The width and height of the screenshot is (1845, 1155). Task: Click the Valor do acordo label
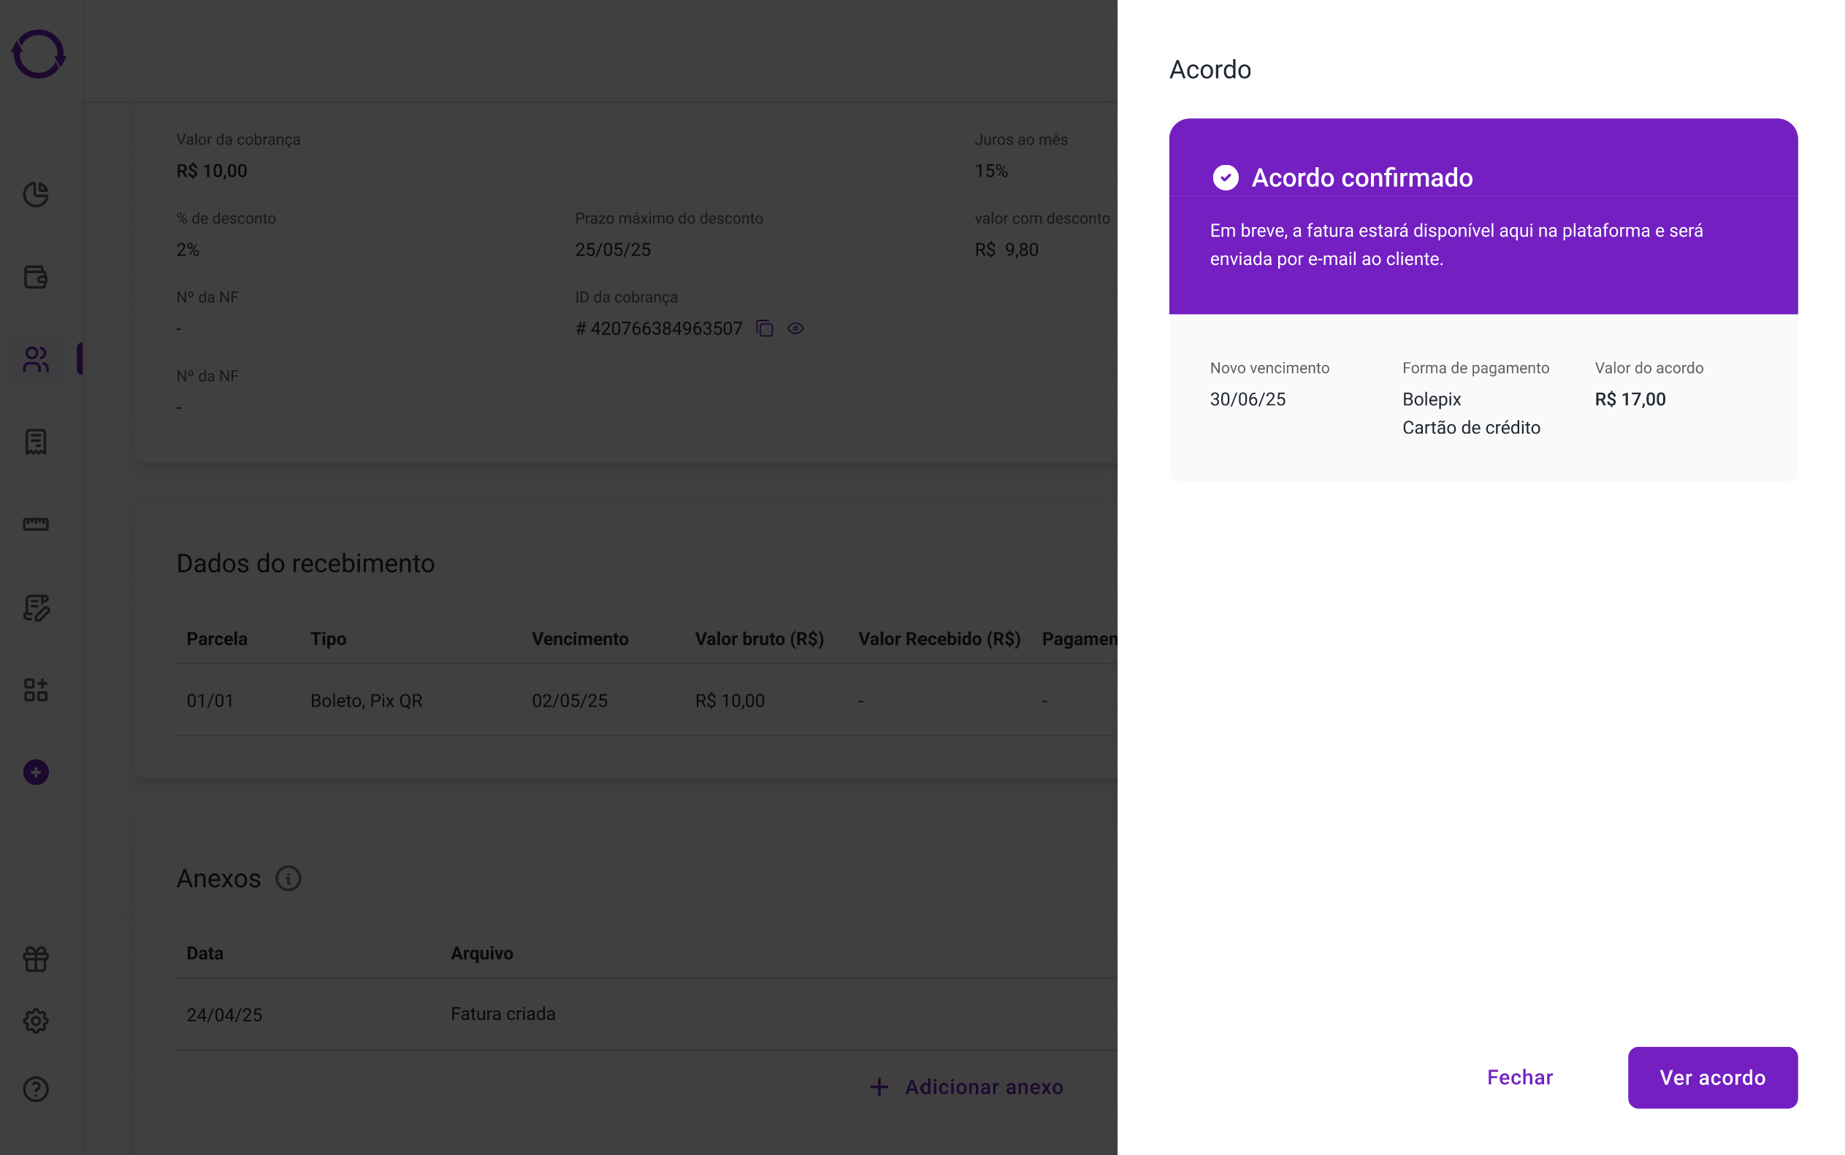[x=1649, y=368]
